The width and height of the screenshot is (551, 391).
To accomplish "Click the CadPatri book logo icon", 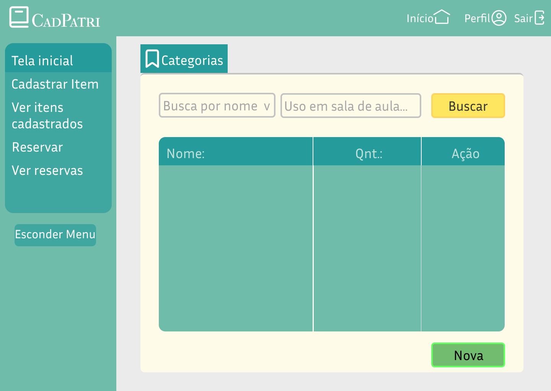I will click(x=19, y=17).
